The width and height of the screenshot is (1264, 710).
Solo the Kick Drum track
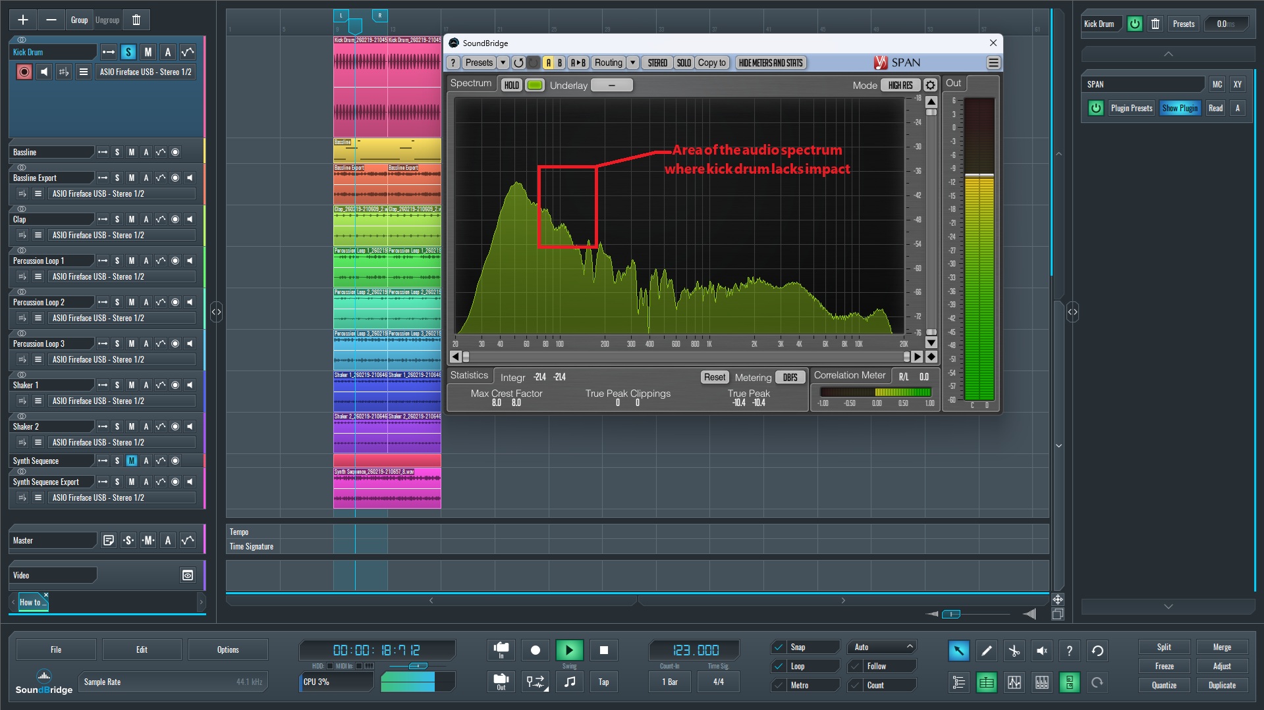(128, 52)
